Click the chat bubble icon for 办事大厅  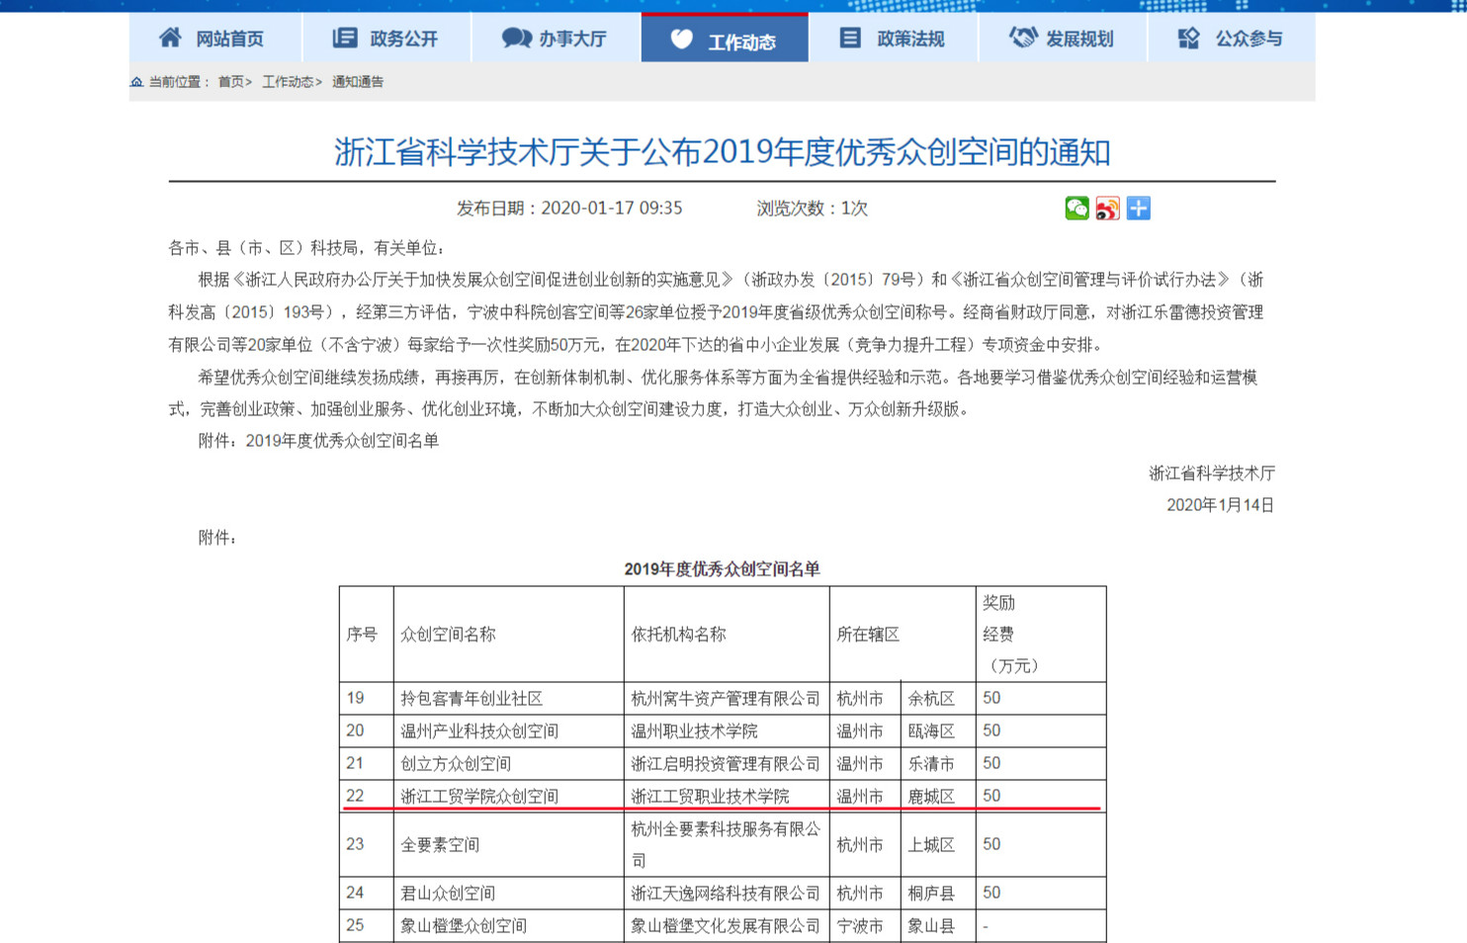(516, 38)
